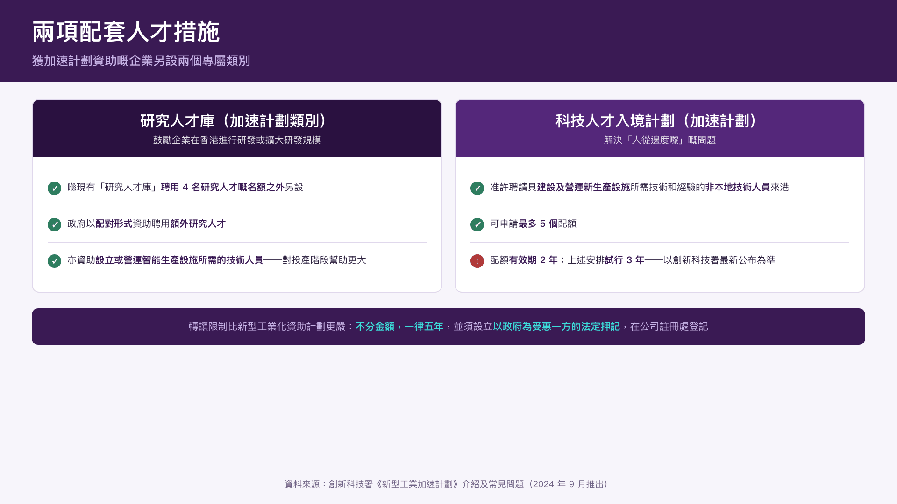897x504 pixels.
Task: Click the check icon beside 可申請最多 5 個配額
Action: click(x=477, y=224)
